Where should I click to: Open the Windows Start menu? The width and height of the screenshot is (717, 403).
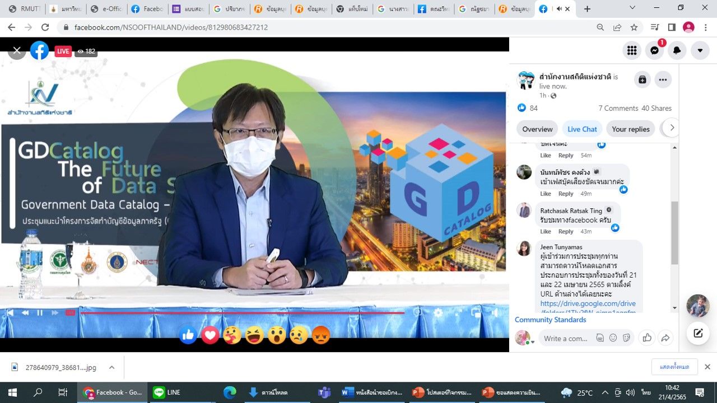pyautogui.click(x=13, y=392)
